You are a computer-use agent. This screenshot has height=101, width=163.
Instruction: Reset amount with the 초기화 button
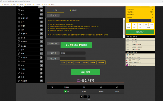pos(63,63)
